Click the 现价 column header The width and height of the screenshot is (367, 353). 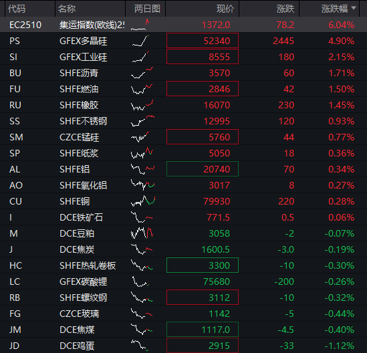coord(225,9)
